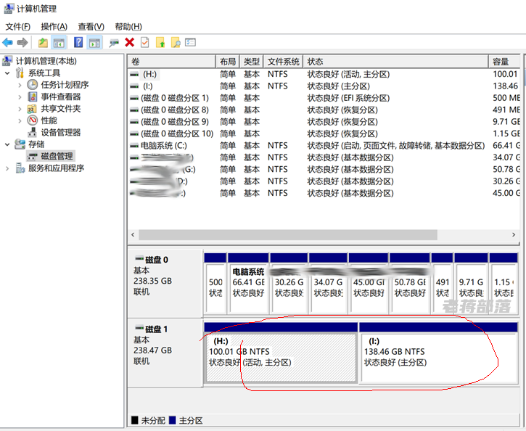Click the Properties checkmark sheet icon
The image size is (526, 431).
tap(144, 43)
